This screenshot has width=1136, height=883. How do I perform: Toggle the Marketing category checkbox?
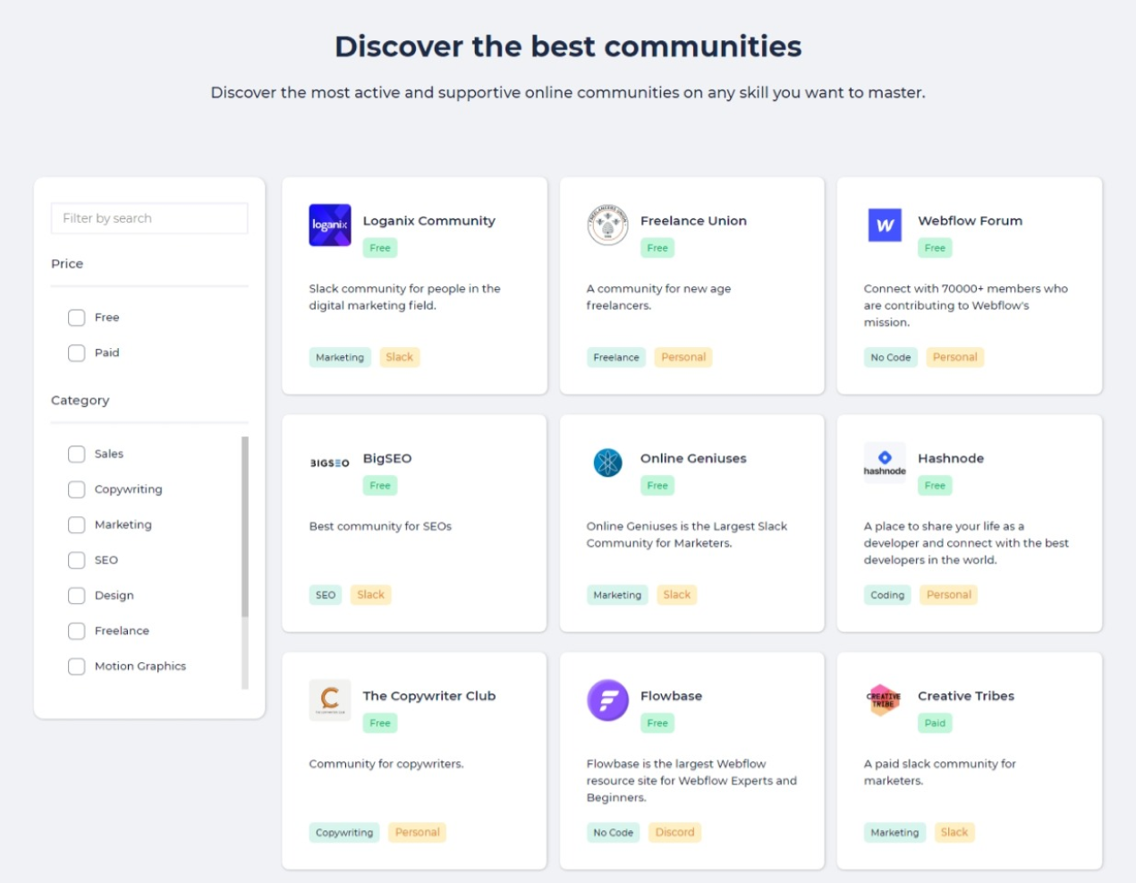(x=77, y=524)
